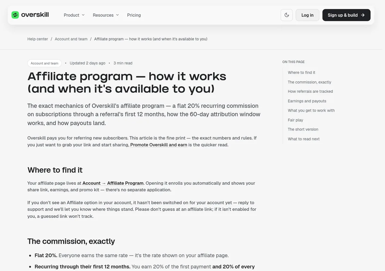Open the Pricing page
The width and height of the screenshot is (385, 271).
134,15
